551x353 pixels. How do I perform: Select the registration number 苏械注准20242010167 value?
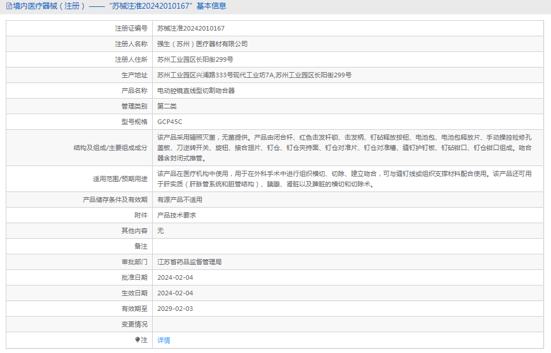pyautogui.click(x=191, y=28)
